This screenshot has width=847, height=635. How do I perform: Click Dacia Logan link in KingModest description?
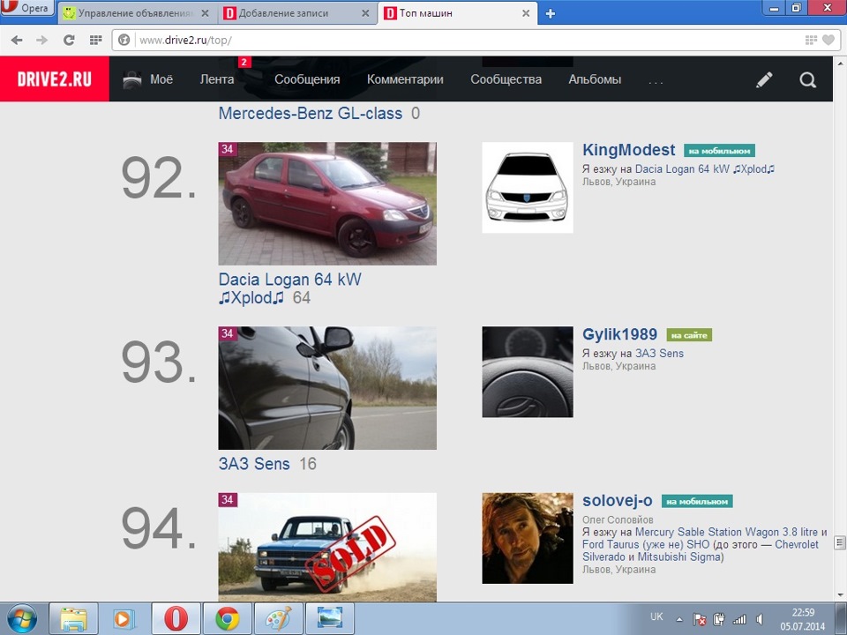point(705,169)
